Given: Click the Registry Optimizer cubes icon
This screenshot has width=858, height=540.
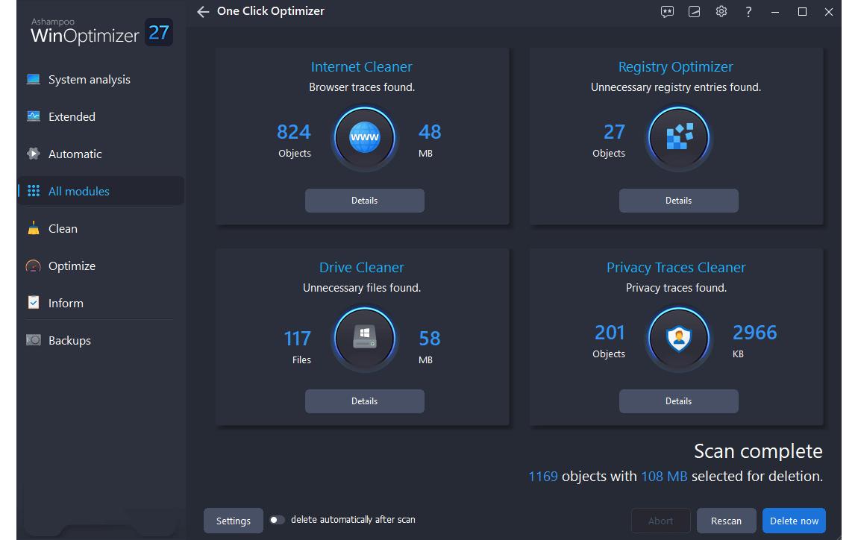Looking at the screenshot, I should click(679, 138).
